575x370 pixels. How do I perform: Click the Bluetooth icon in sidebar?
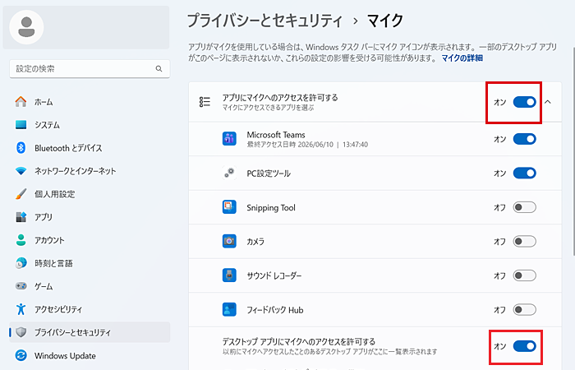pyautogui.click(x=21, y=147)
